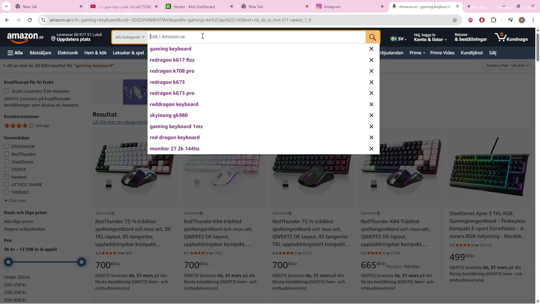Select the Under 200 kr price range
The width and height of the screenshot is (540, 304).
[17, 277]
